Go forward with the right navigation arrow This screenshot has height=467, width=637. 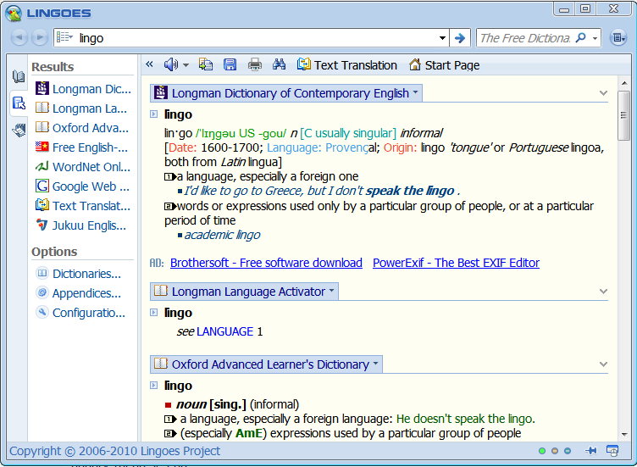(40, 38)
